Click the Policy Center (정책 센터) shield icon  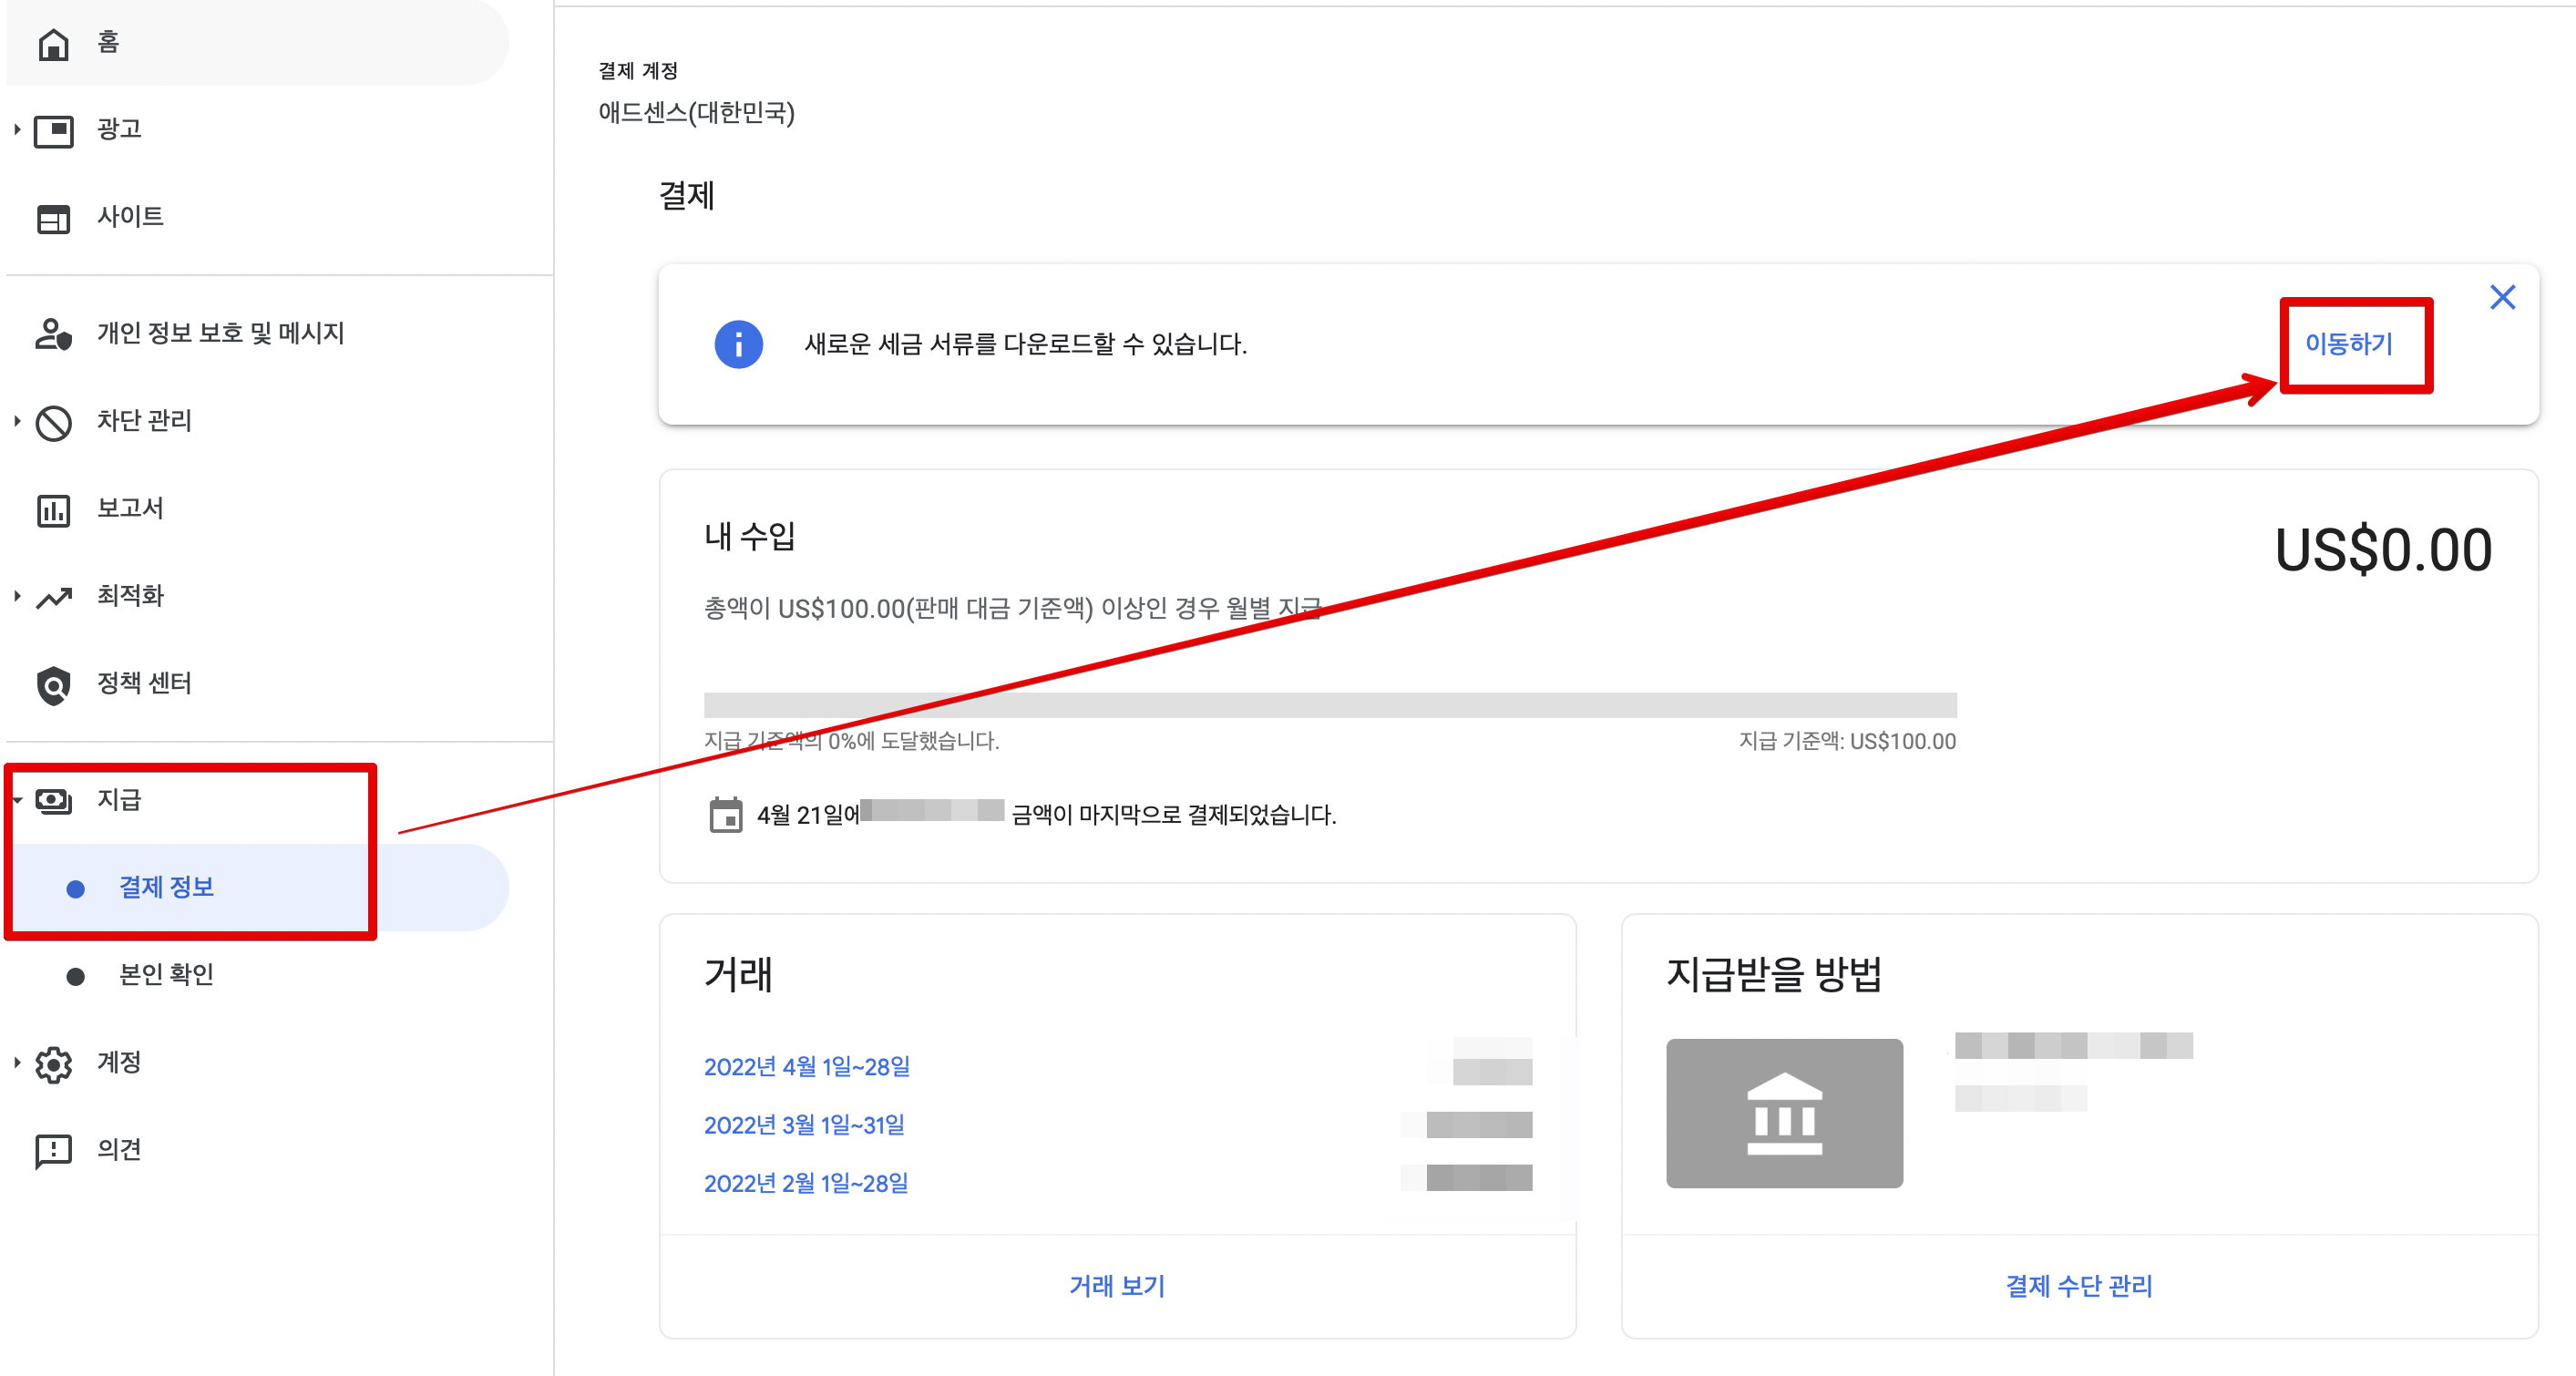coord(53,685)
